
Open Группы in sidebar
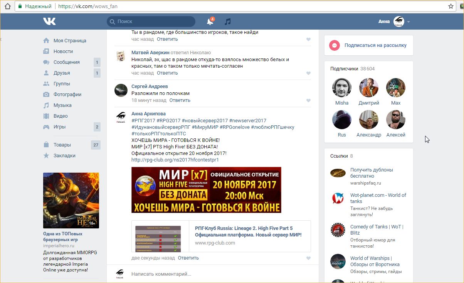point(62,84)
